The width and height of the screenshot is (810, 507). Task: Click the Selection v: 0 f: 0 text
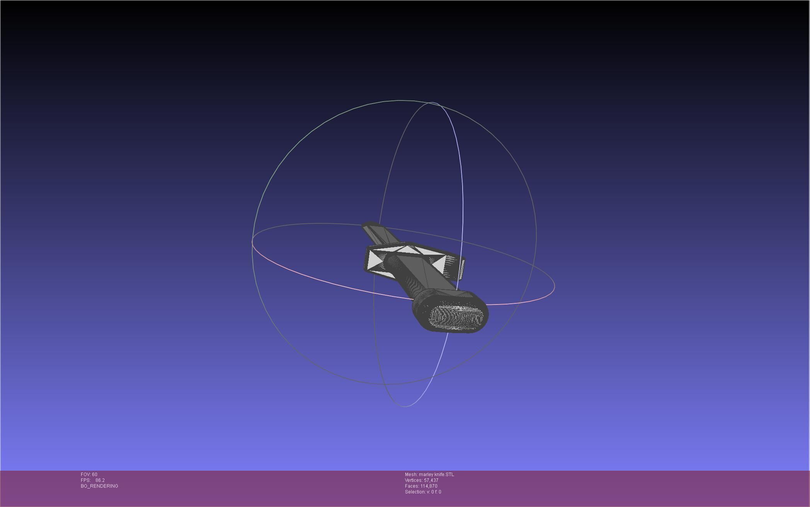click(x=423, y=492)
